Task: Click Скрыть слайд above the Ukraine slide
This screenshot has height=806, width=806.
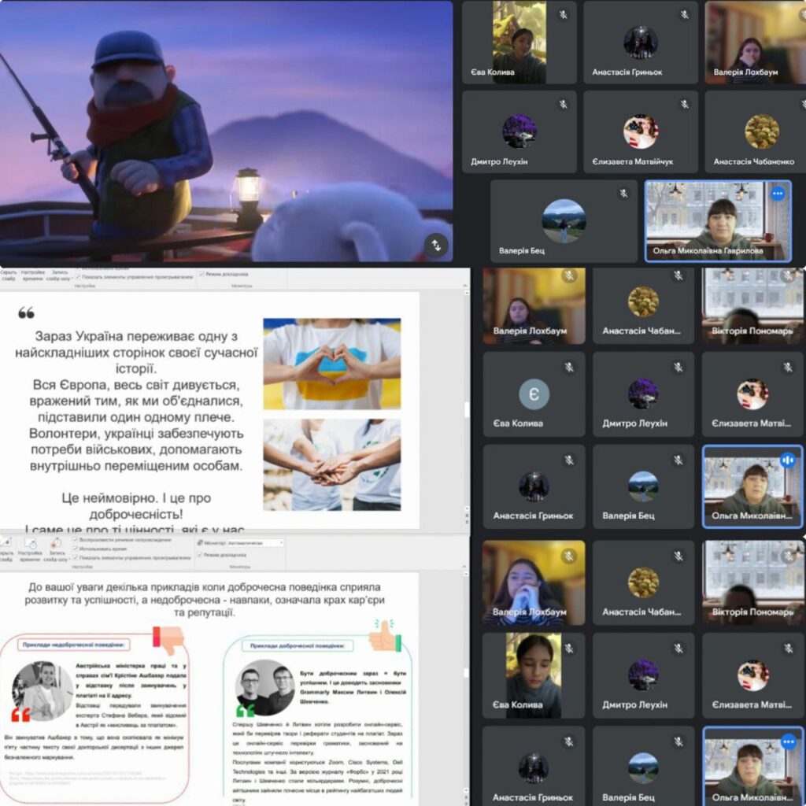Action: click(8, 275)
